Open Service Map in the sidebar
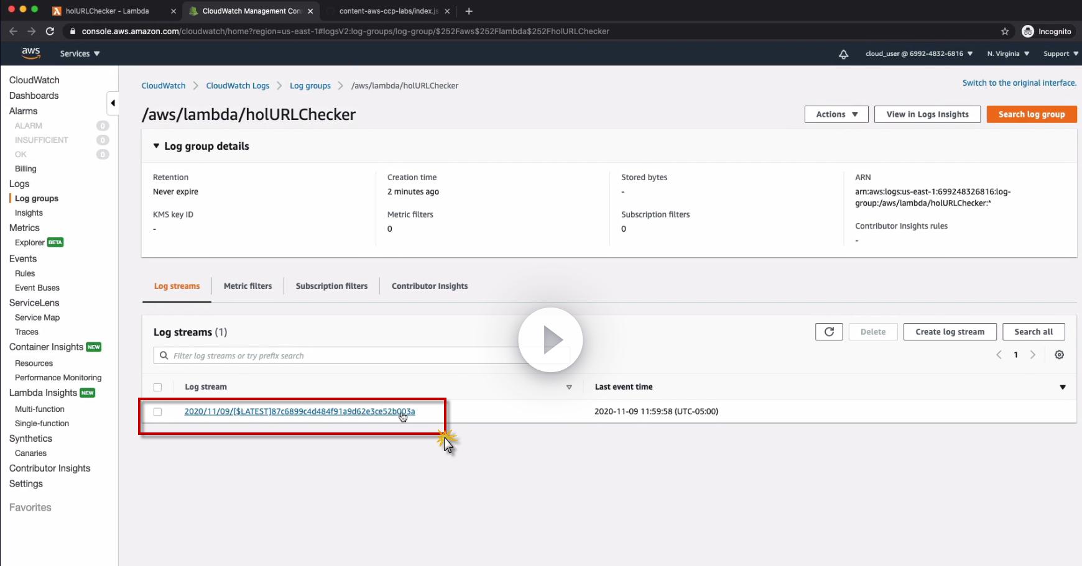This screenshot has height=566, width=1082. [x=37, y=317]
